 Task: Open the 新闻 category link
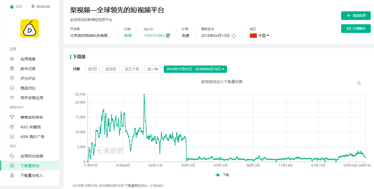point(128,36)
